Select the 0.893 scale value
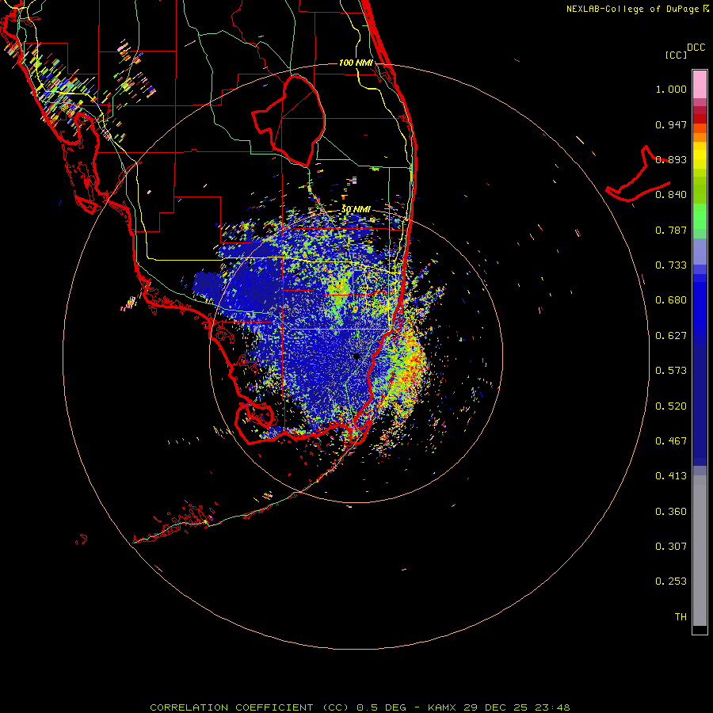This screenshot has width=713, height=713. click(671, 159)
